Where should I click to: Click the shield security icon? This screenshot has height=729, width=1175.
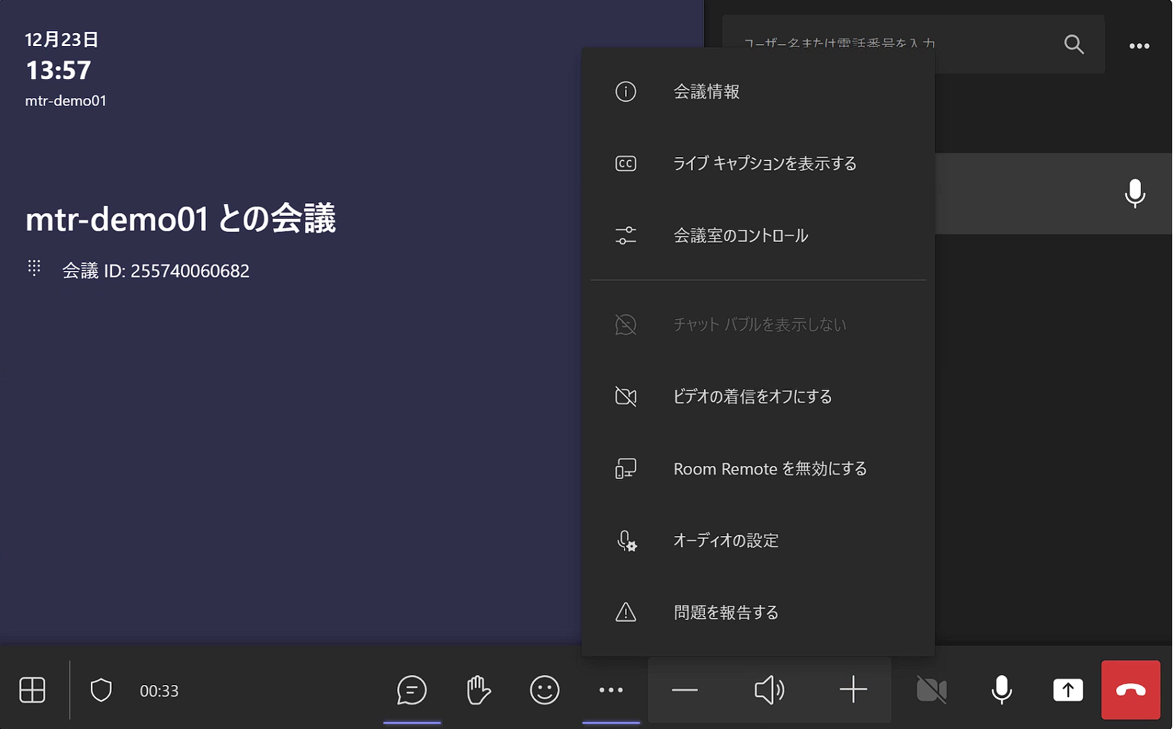(x=101, y=690)
